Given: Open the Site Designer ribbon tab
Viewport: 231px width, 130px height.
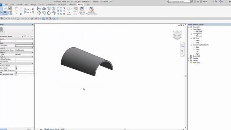Looking at the screenshot, I should 62,5.
